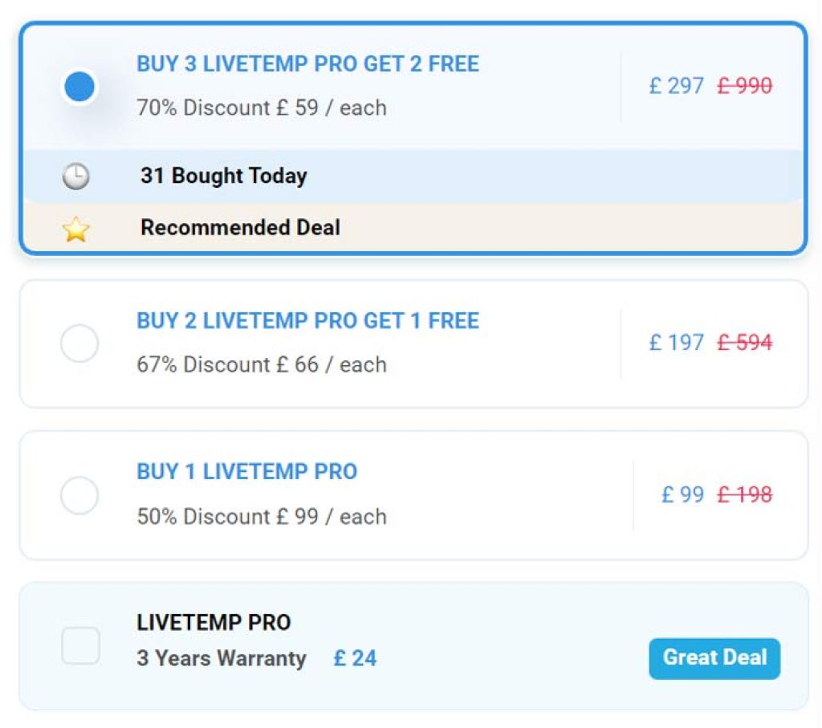
Task: Click the Buy 1 Livetemp Pro title
Action: (246, 472)
